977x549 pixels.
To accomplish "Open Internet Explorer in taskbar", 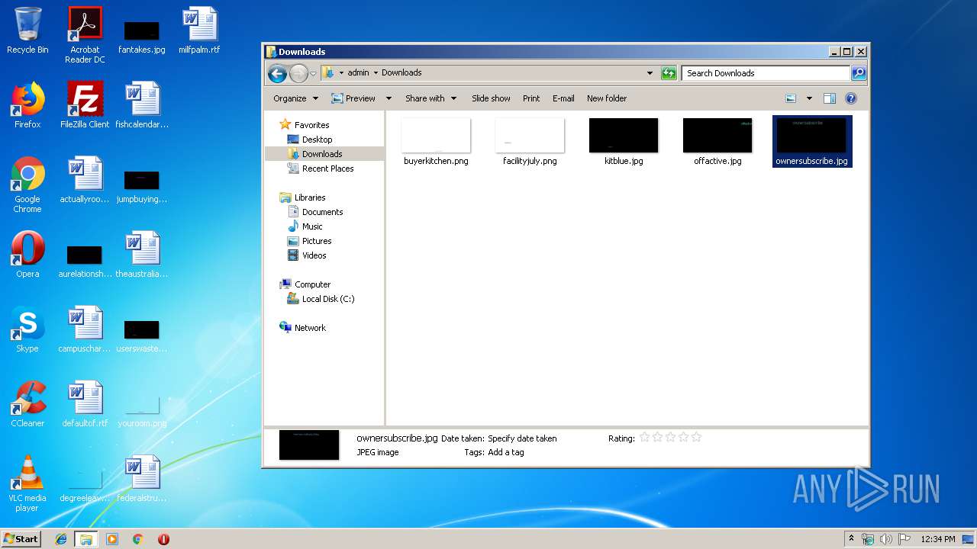I will [x=61, y=539].
